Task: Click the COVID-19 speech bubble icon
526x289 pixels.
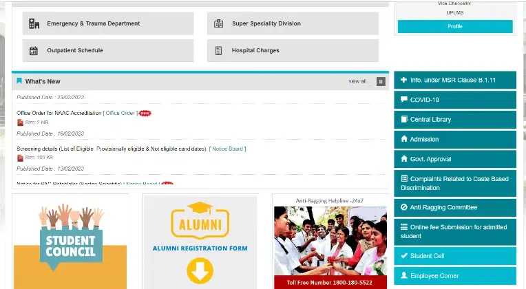Action: pos(403,100)
